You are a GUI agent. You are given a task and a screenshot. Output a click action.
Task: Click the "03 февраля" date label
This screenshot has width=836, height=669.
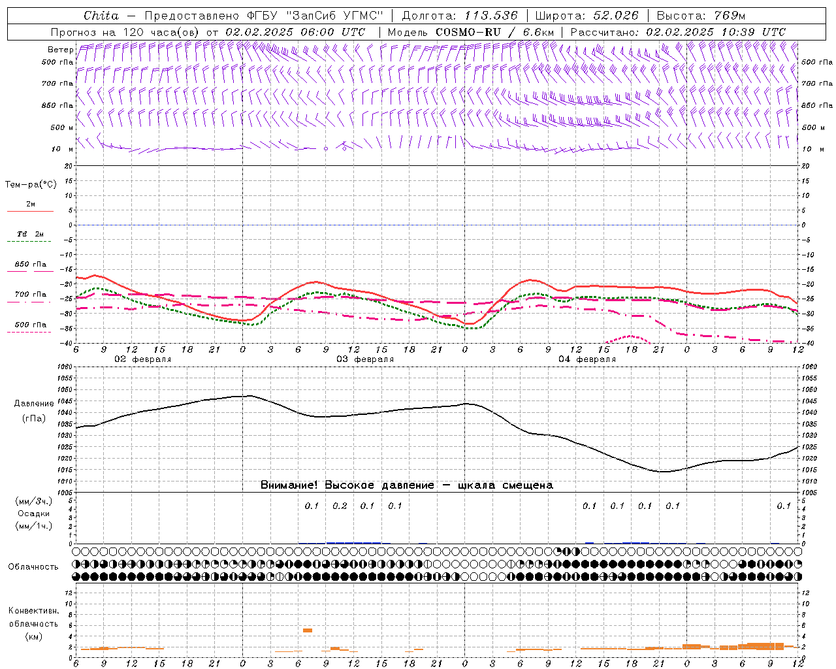365,359
